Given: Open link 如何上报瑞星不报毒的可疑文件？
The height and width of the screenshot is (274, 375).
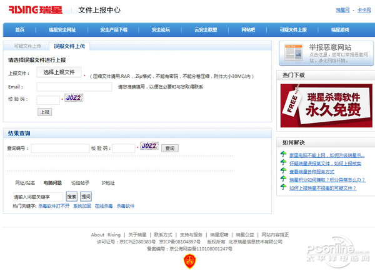Looking at the screenshot, I should (323, 188).
